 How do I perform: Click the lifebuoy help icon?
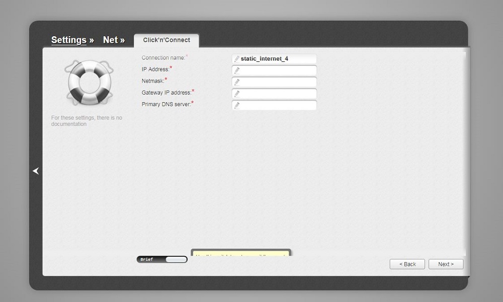(90, 83)
